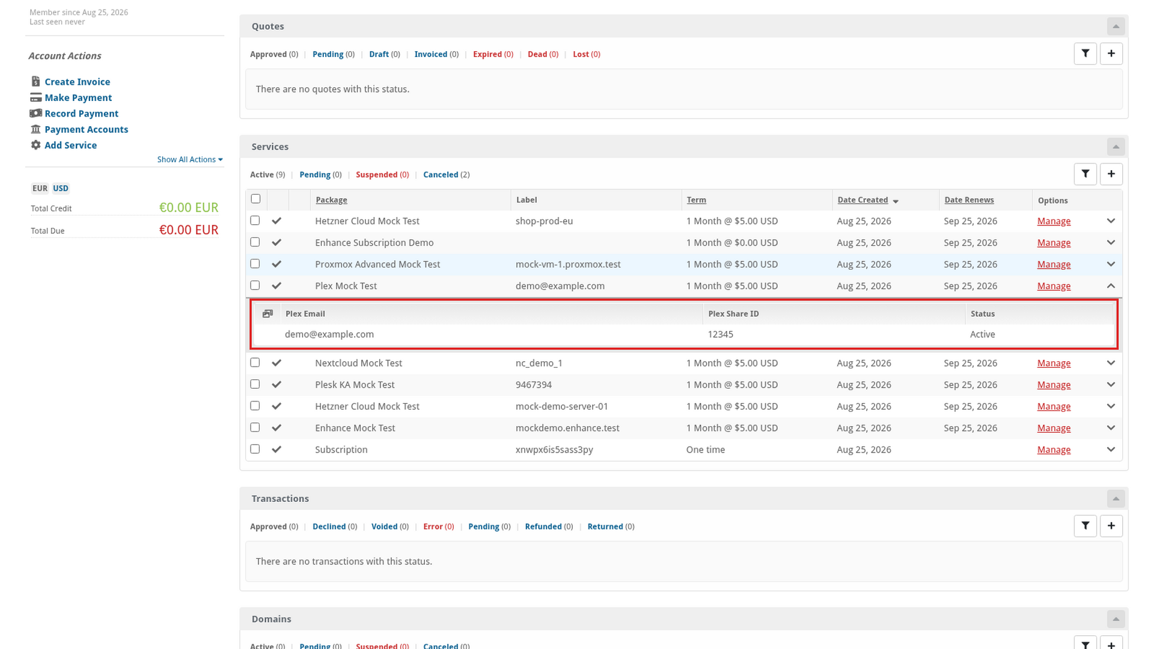Screen dimensions: 1154x649
Task: Switch currency to USD
Action: 61,188
